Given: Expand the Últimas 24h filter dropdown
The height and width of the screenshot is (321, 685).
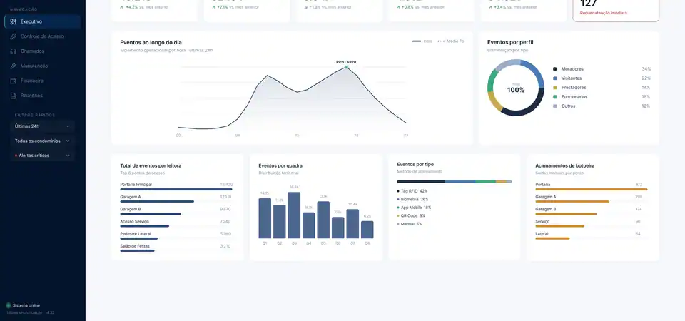Looking at the screenshot, I should [x=42, y=126].
